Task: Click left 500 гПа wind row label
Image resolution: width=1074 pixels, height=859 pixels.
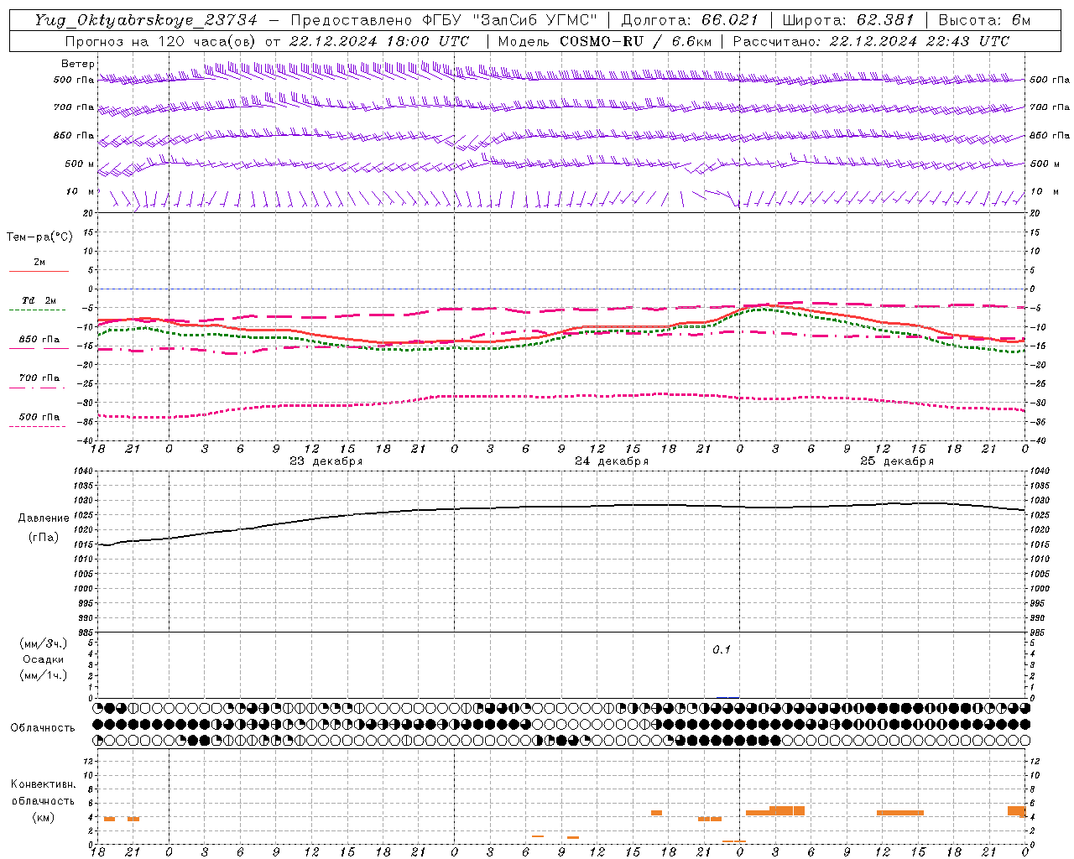Action: click(x=74, y=80)
